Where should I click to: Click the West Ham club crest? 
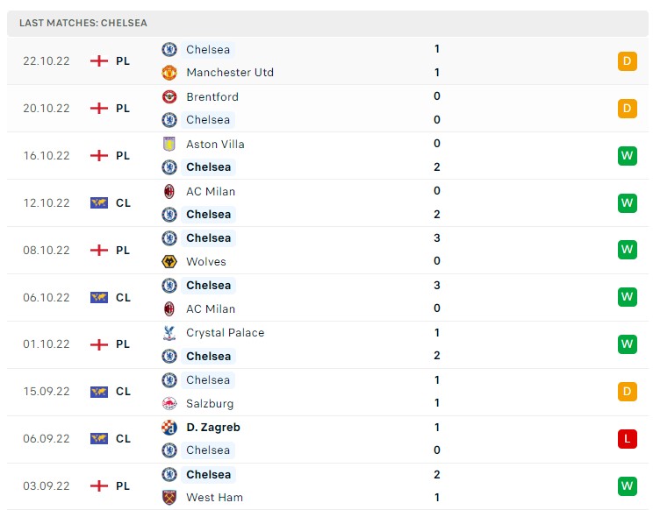point(169,497)
